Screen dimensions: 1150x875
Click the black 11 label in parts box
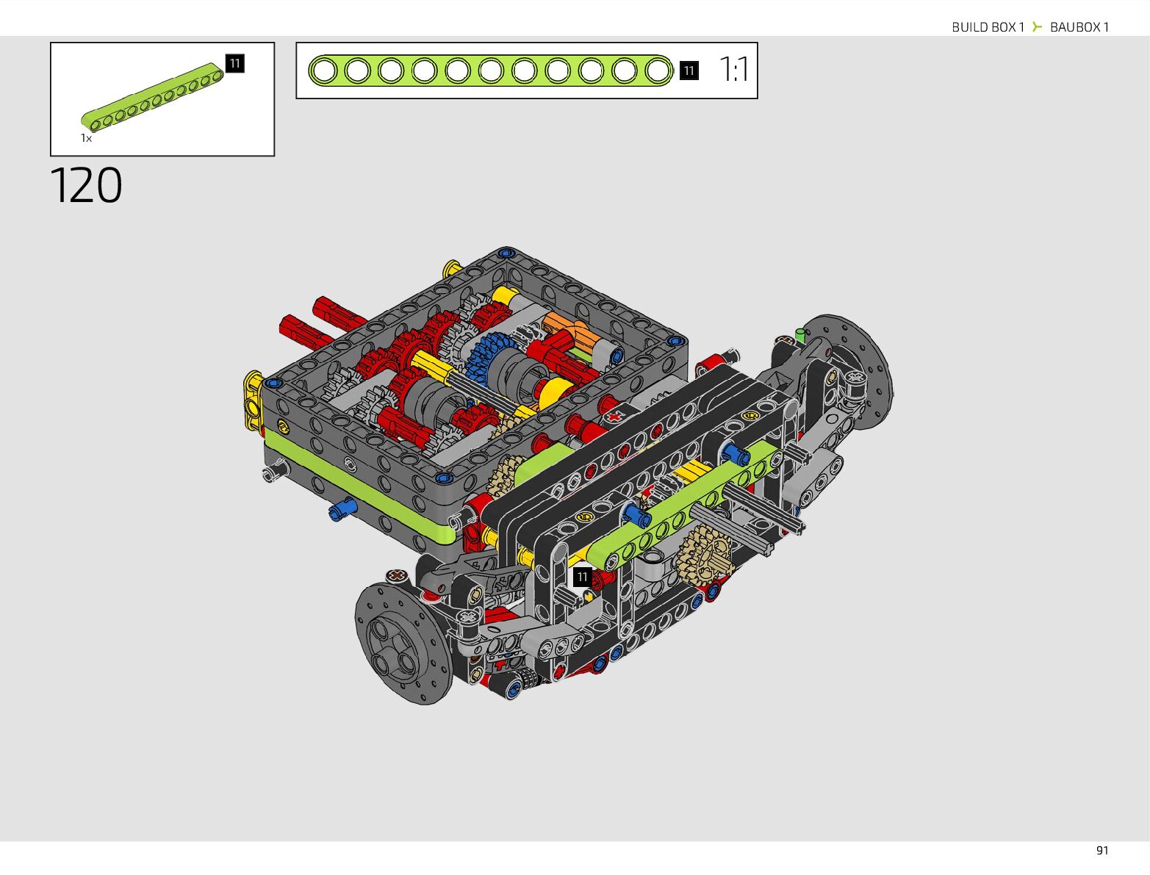(x=234, y=64)
